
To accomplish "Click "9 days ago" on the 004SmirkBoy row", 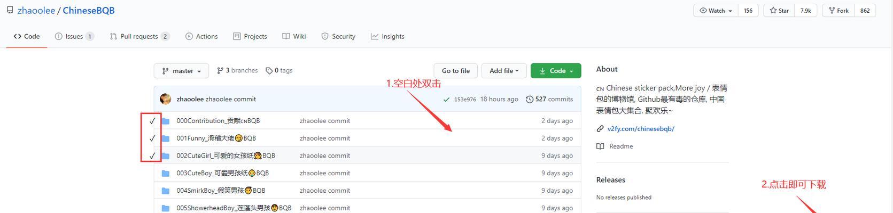I will (557, 190).
